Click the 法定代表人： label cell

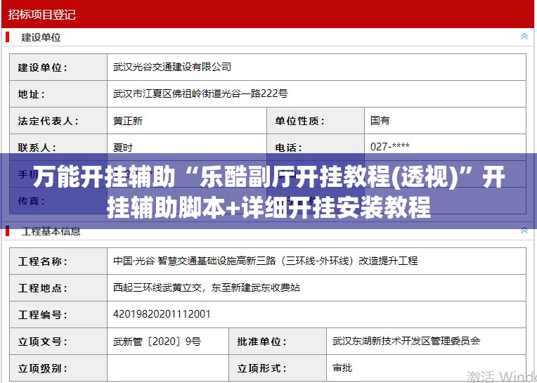pyautogui.click(x=58, y=120)
